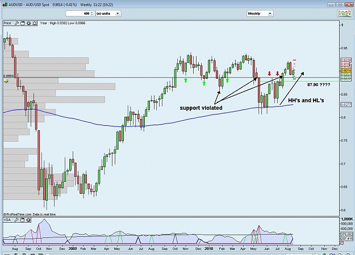Image resolution: width=355 pixels, height=255 pixels.
Task: Click Price panel window icon
Action: point(22,23)
